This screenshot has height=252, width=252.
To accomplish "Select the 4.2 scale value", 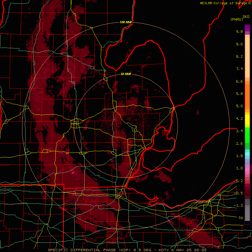I will click(239, 119).
